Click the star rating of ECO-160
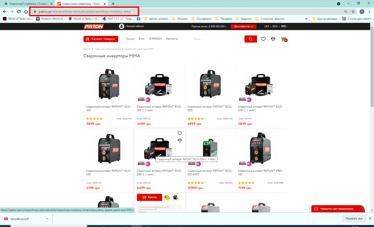The width and height of the screenshot is (374, 227). 94,118
